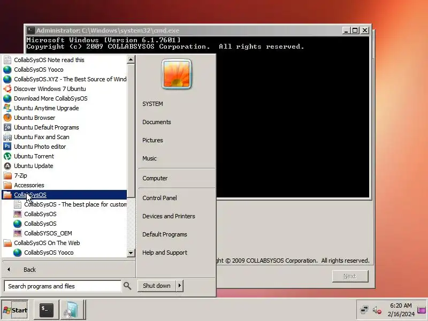Open Devices and Printers
This screenshot has height=321, width=428.
point(169,216)
